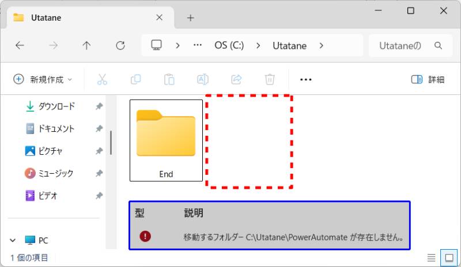
Task: Maximize the Explorer window
Action: (x=411, y=11)
